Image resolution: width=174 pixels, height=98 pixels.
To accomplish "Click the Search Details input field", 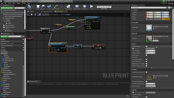I will pos(148,8).
